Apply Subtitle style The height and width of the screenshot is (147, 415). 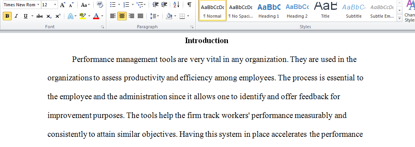pyautogui.click(x=353, y=11)
